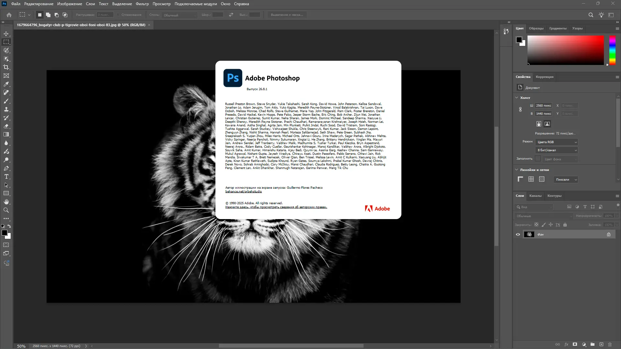Select the Horizontal Type tool
The width and height of the screenshot is (621, 349).
click(6, 177)
